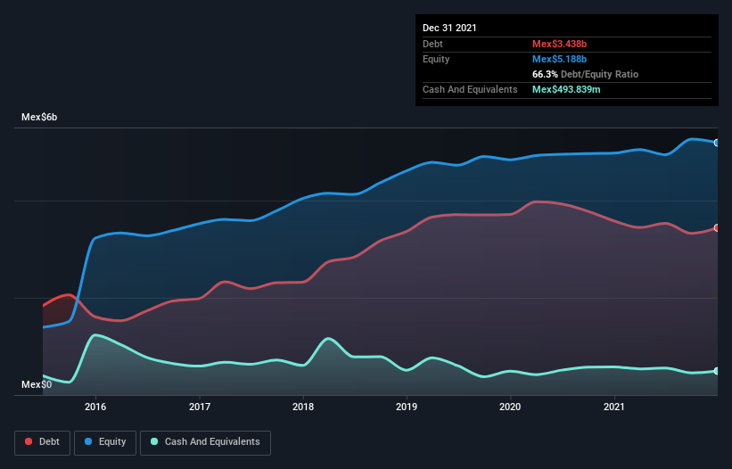Viewport: 732px width, 469px height.
Task: Click the 2018 x-axis label
Action: pyautogui.click(x=303, y=407)
